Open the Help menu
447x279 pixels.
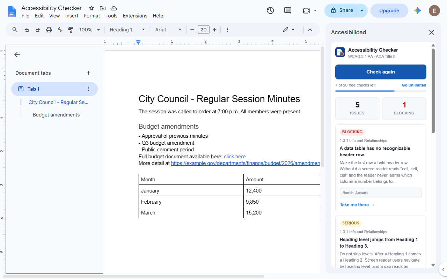[158, 16]
